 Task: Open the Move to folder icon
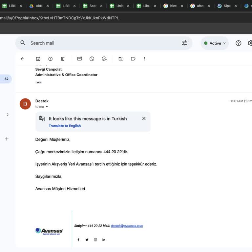pyautogui.click(x=121, y=59)
